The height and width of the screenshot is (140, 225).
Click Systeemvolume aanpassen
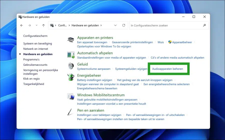click(x=94, y=69)
